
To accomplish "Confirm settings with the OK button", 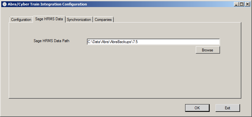I will (x=197, y=108).
